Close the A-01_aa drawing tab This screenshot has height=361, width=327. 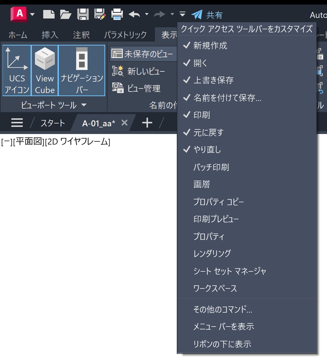pos(125,123)
